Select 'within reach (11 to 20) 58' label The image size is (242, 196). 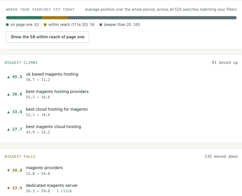[71, 25]
